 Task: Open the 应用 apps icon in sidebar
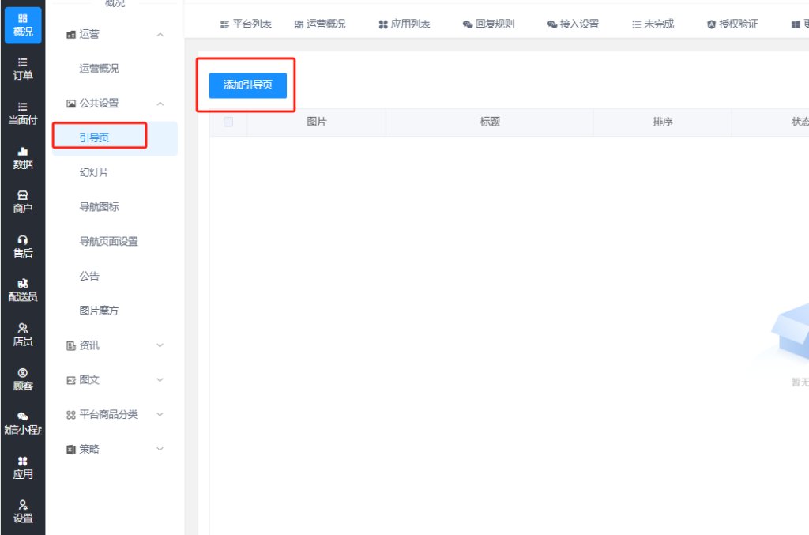(x=23, y=468)
